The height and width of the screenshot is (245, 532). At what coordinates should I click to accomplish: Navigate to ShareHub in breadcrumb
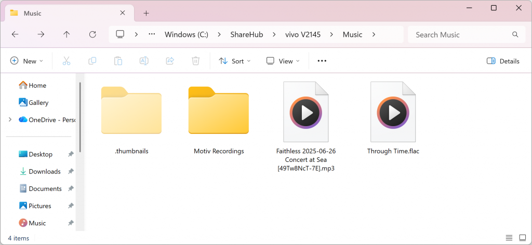click(247, 34)
